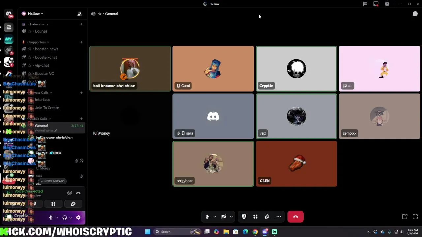This screenshot has width=422, height=237.
Task: Show chat icon at top right
Action: (415, 14)
